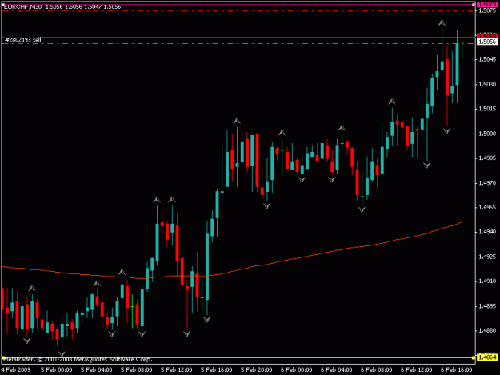Screen dimensions: 500x375
Task: Click the 5 Feb 04:00 time label
Action: click(x=97, y=370)
